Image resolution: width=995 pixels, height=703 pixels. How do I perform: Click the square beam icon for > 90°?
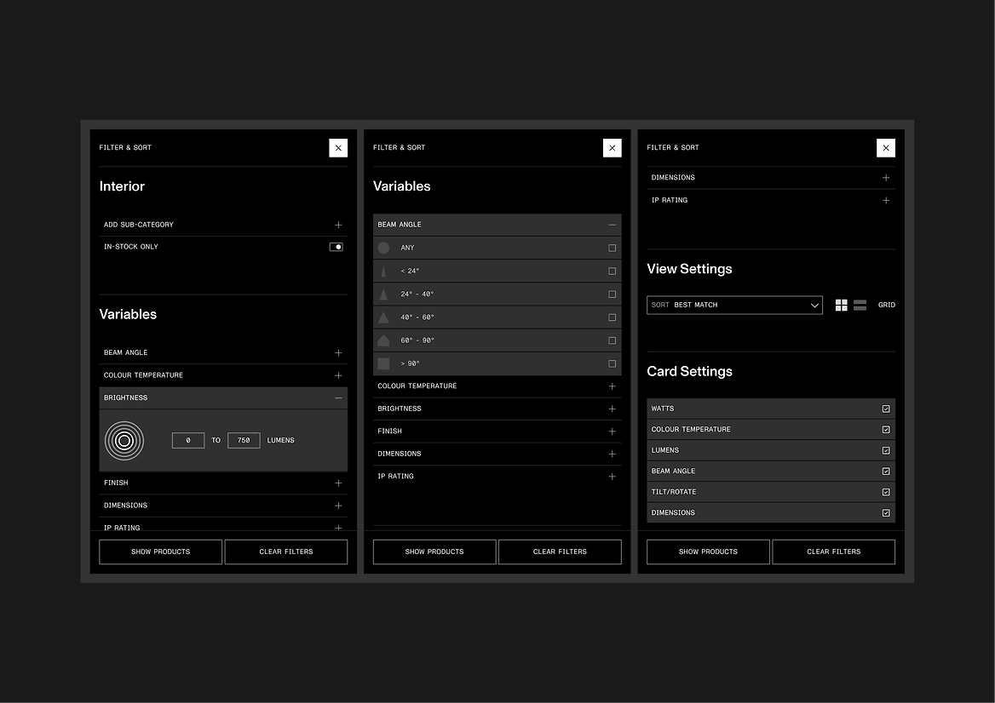383,363
